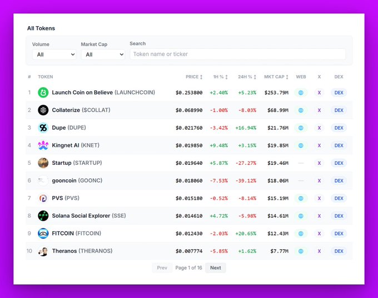Click the token name search field
This screenshot has width=378, height=298.
[x=237, y=55]
